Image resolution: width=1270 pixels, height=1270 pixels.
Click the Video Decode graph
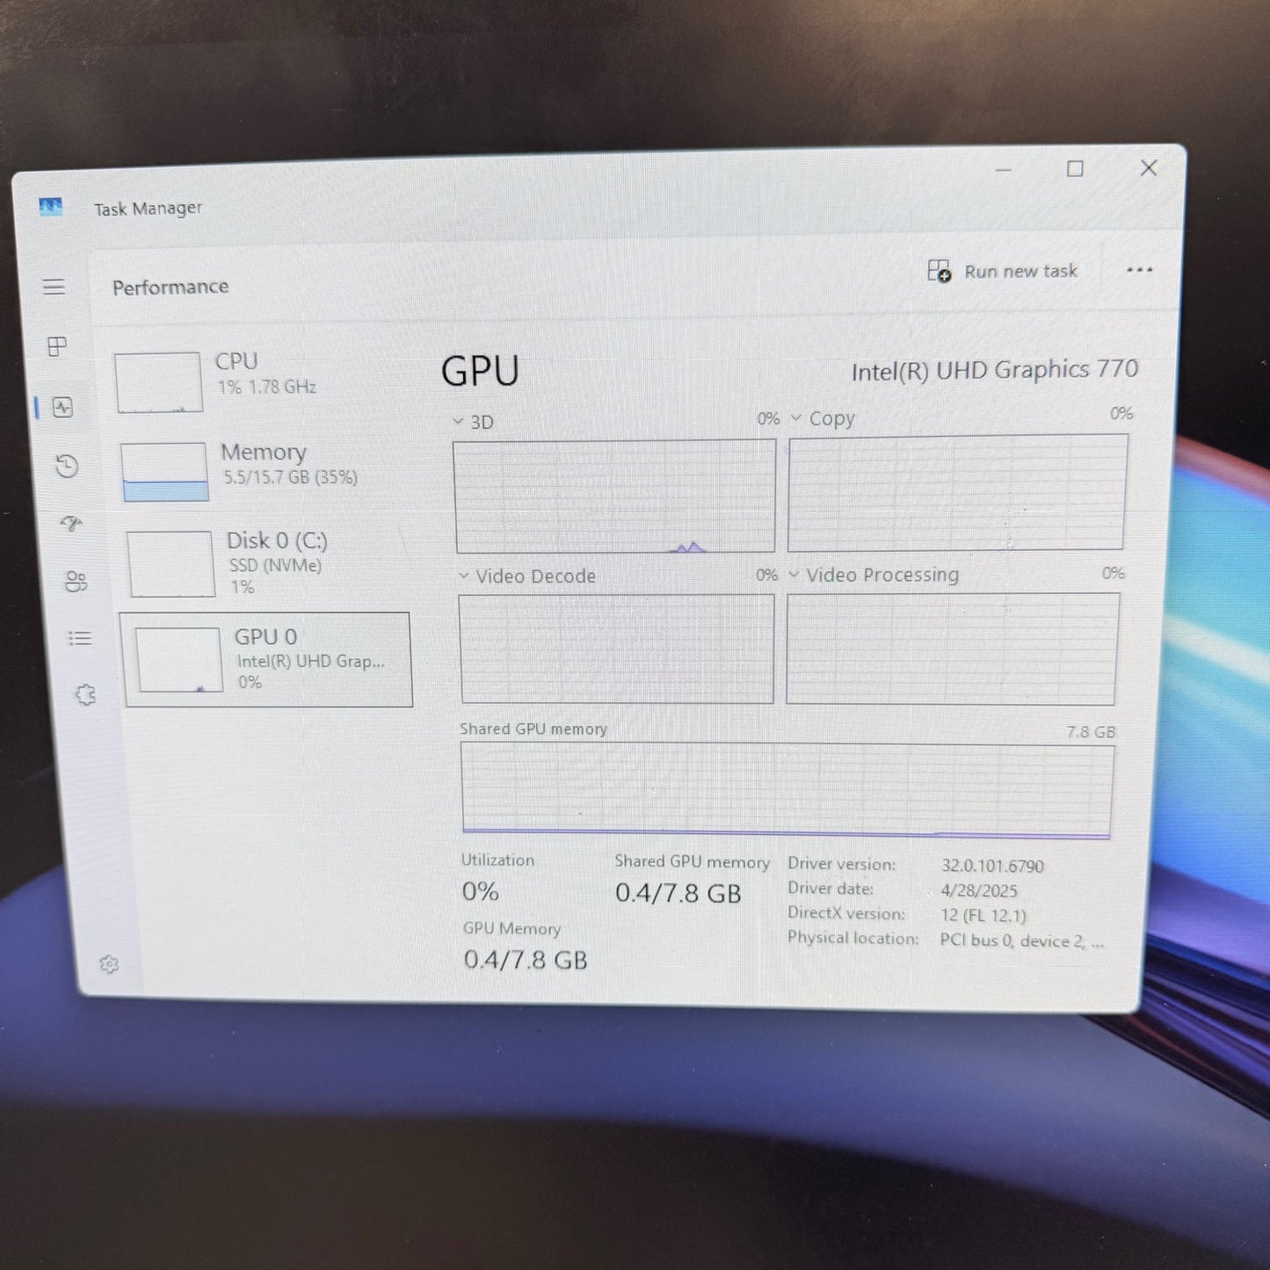click(617, 649)
